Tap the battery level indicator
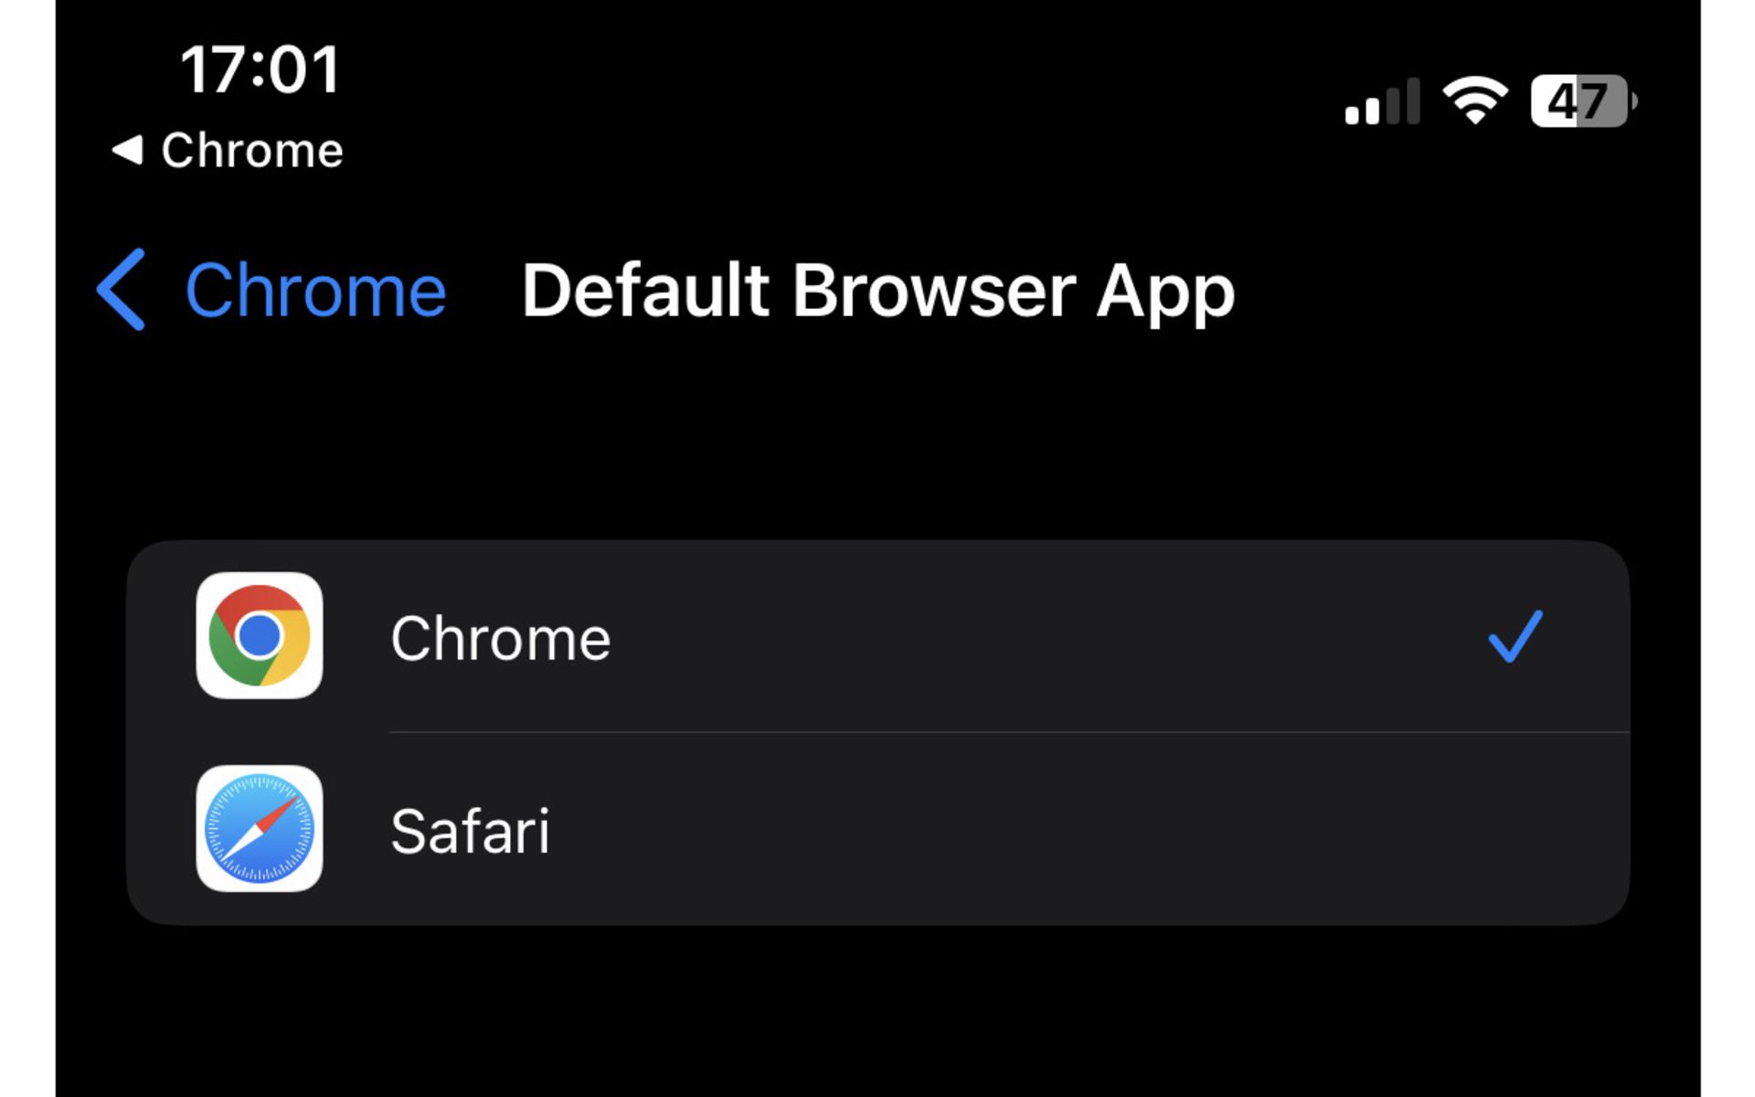The width and height of the screenshot is (1755, 1097). [1582, 101]
